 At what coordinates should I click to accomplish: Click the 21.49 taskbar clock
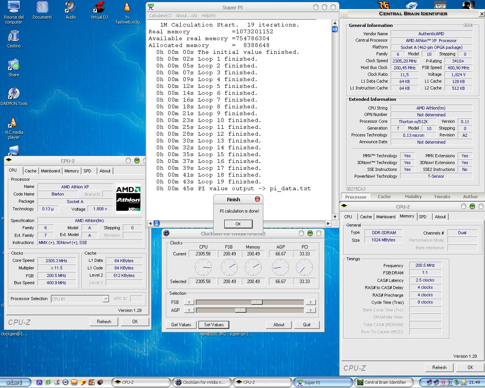474,382
